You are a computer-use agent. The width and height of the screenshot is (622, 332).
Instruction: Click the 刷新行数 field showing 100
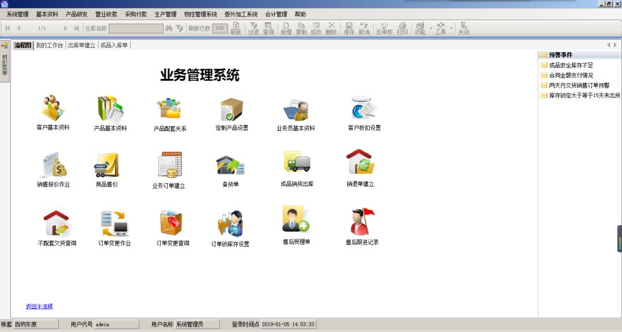coord(220,28)
